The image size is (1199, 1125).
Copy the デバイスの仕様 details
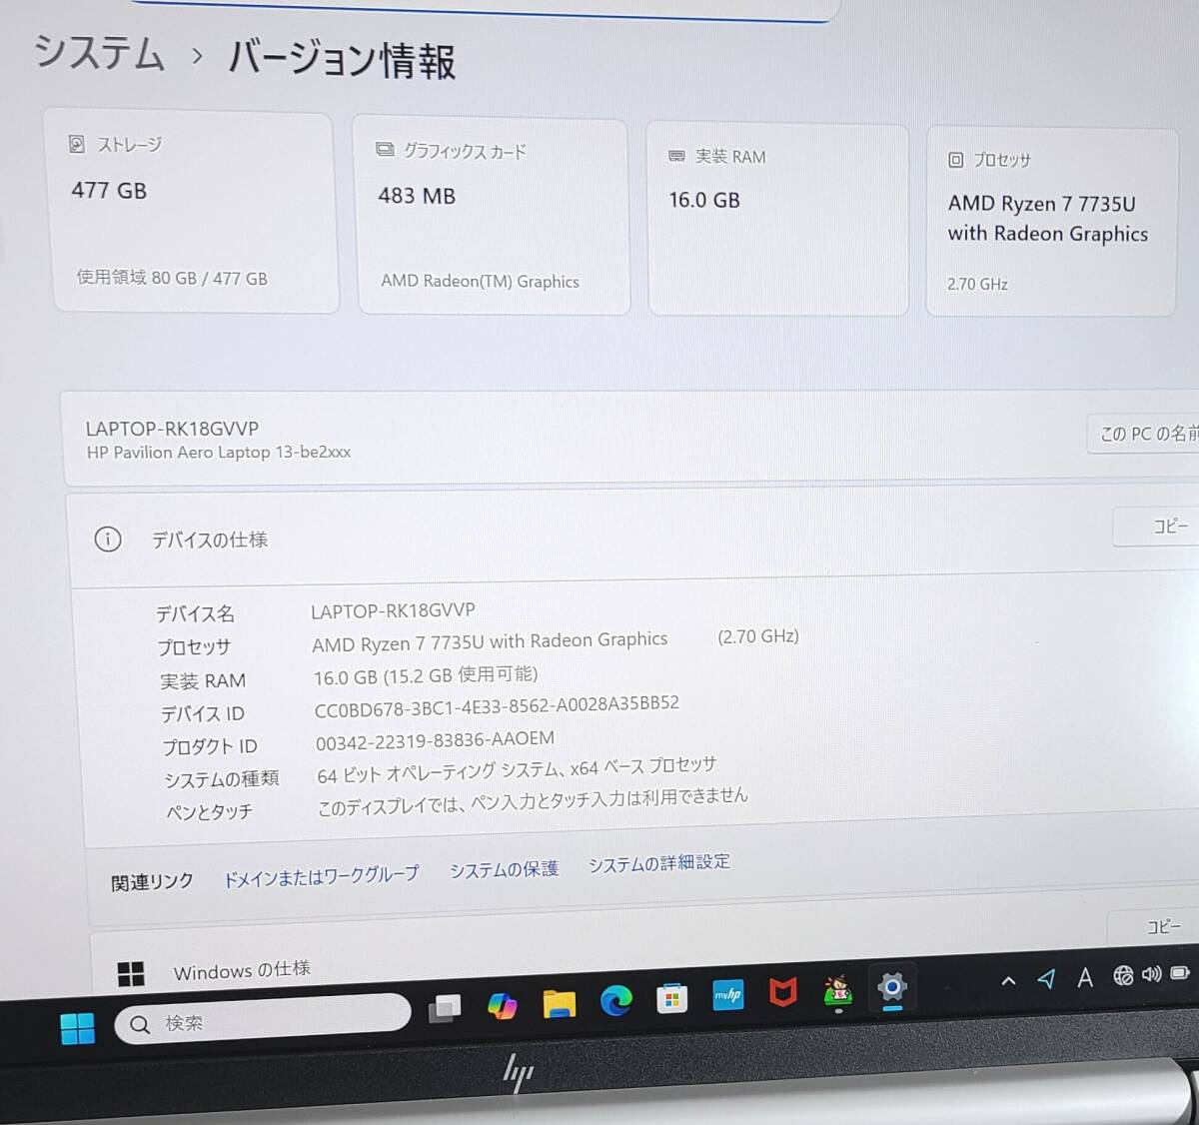tap(1157, 527)
